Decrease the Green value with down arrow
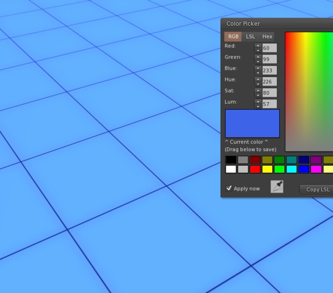 click(258, 62)
